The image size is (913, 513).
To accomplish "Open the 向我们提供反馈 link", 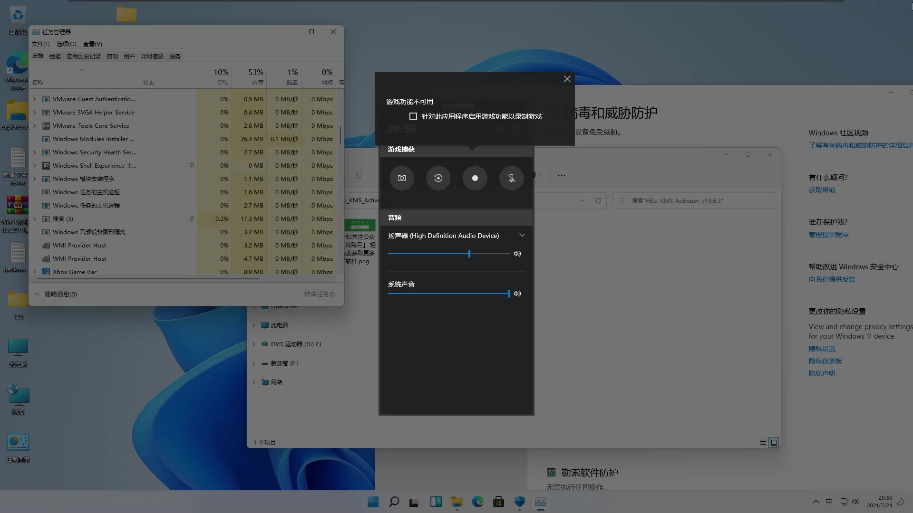I will (x=832, y=279).
